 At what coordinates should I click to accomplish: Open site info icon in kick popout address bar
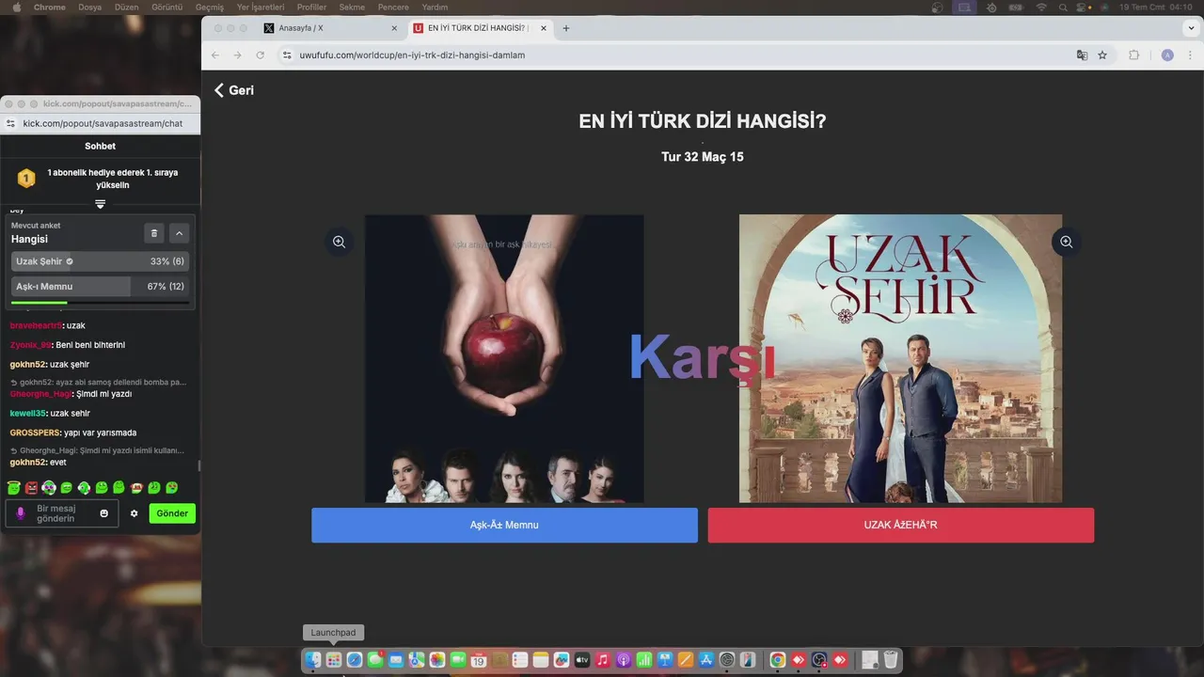pyautogui.click(x=11, y=123)
